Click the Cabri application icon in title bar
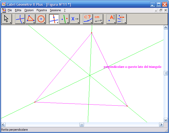 click(4, 4)
